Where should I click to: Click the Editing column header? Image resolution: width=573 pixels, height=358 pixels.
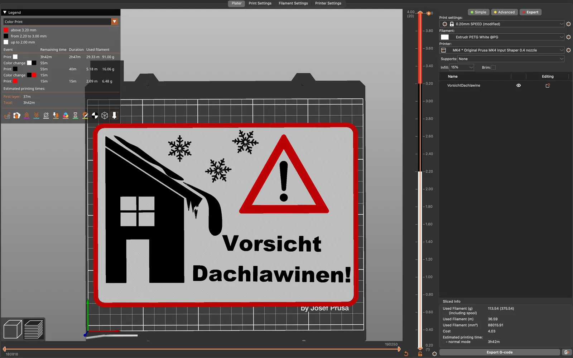tap(548, 77)
